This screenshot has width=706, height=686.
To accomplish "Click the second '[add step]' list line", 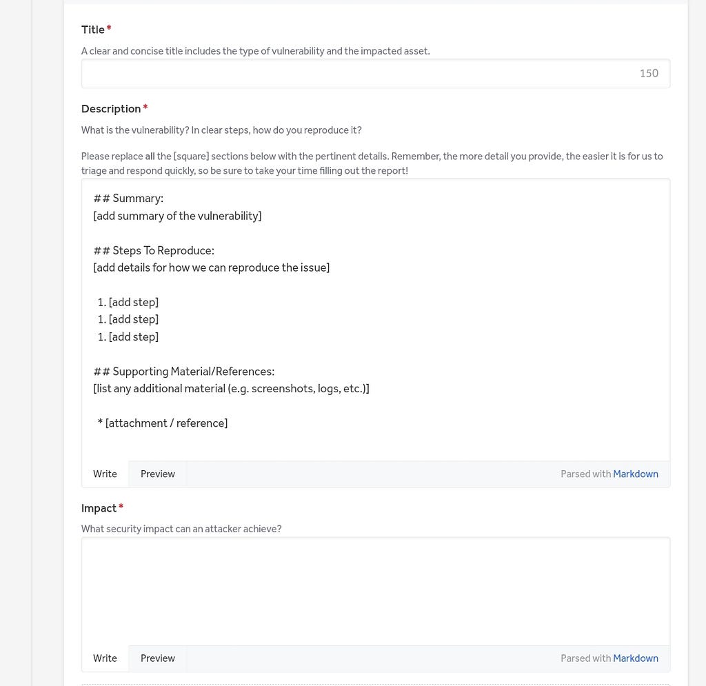I will coord(128,320).
